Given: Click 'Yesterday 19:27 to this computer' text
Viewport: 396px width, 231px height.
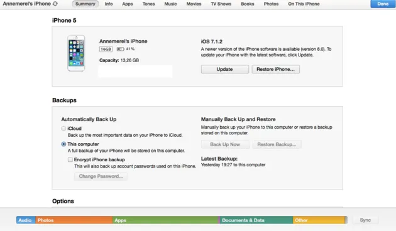Looking at the screenshot, I should click(x=233, y=165).
